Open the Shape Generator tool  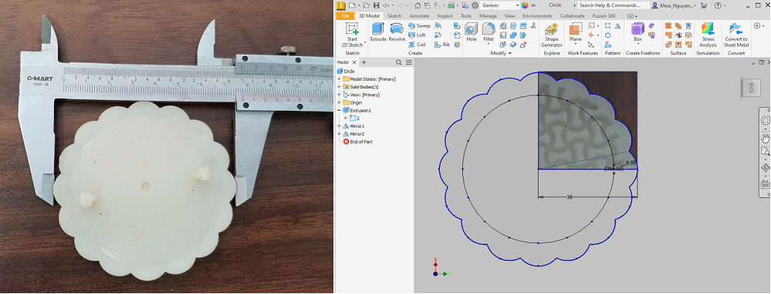tap(552, 35)
